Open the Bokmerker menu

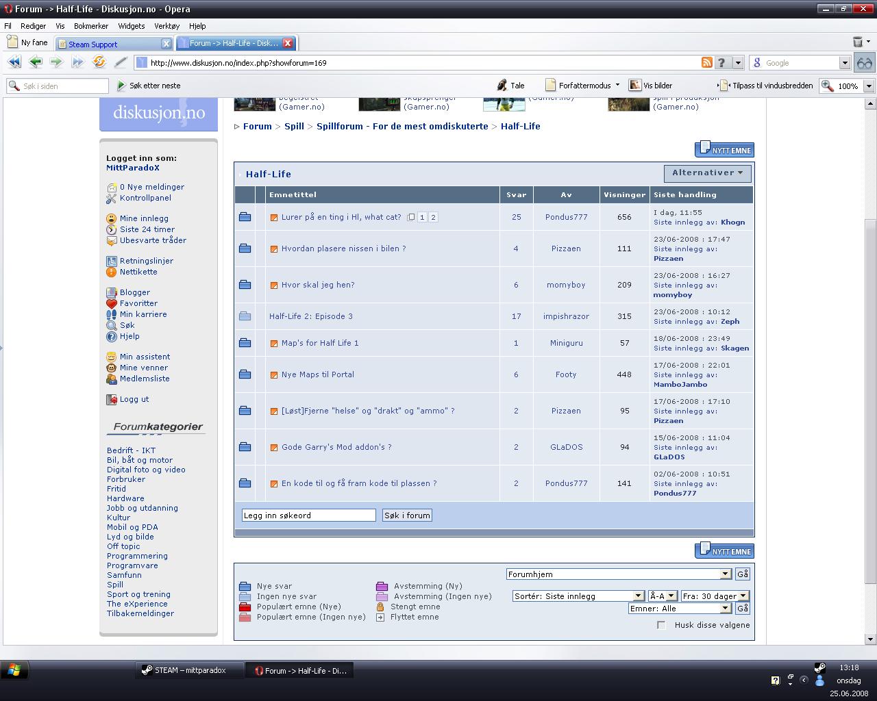(x=91, y=26)
